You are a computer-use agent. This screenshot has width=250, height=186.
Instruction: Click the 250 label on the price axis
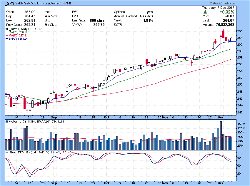point(240,85)
